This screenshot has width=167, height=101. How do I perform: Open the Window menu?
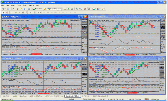(x=31, y=5)
